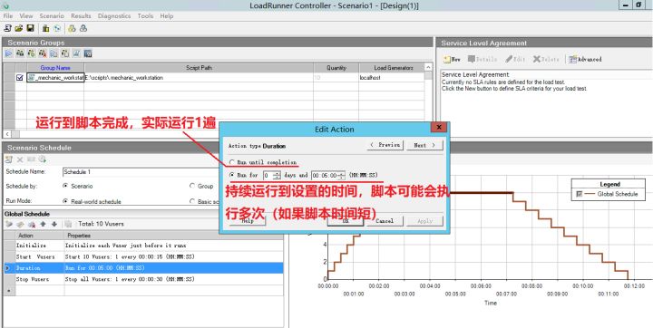Click the Virtual Users icon in Scenario Groups
Image resolution: width=653 pixels, height=328 pixels.
point(20,53)
